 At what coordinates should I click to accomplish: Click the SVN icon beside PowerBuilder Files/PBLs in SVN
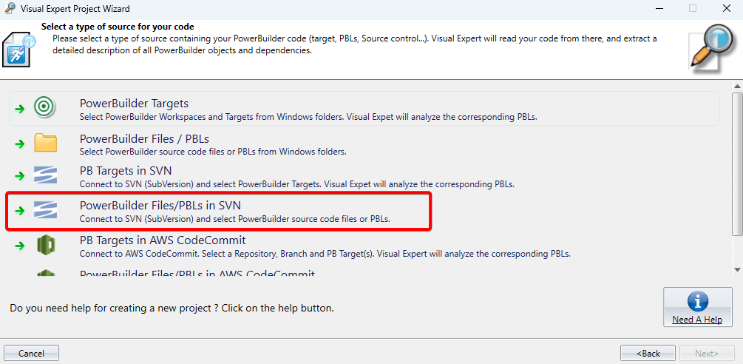tap(45, 210)
